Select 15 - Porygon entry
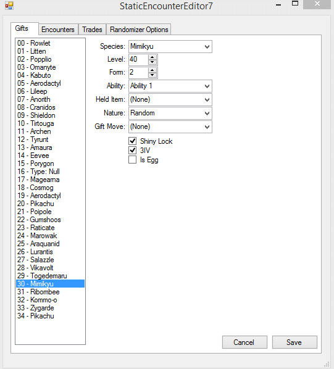Image resolution: width=334 pixels, height=369 pixels. point(50,164)
